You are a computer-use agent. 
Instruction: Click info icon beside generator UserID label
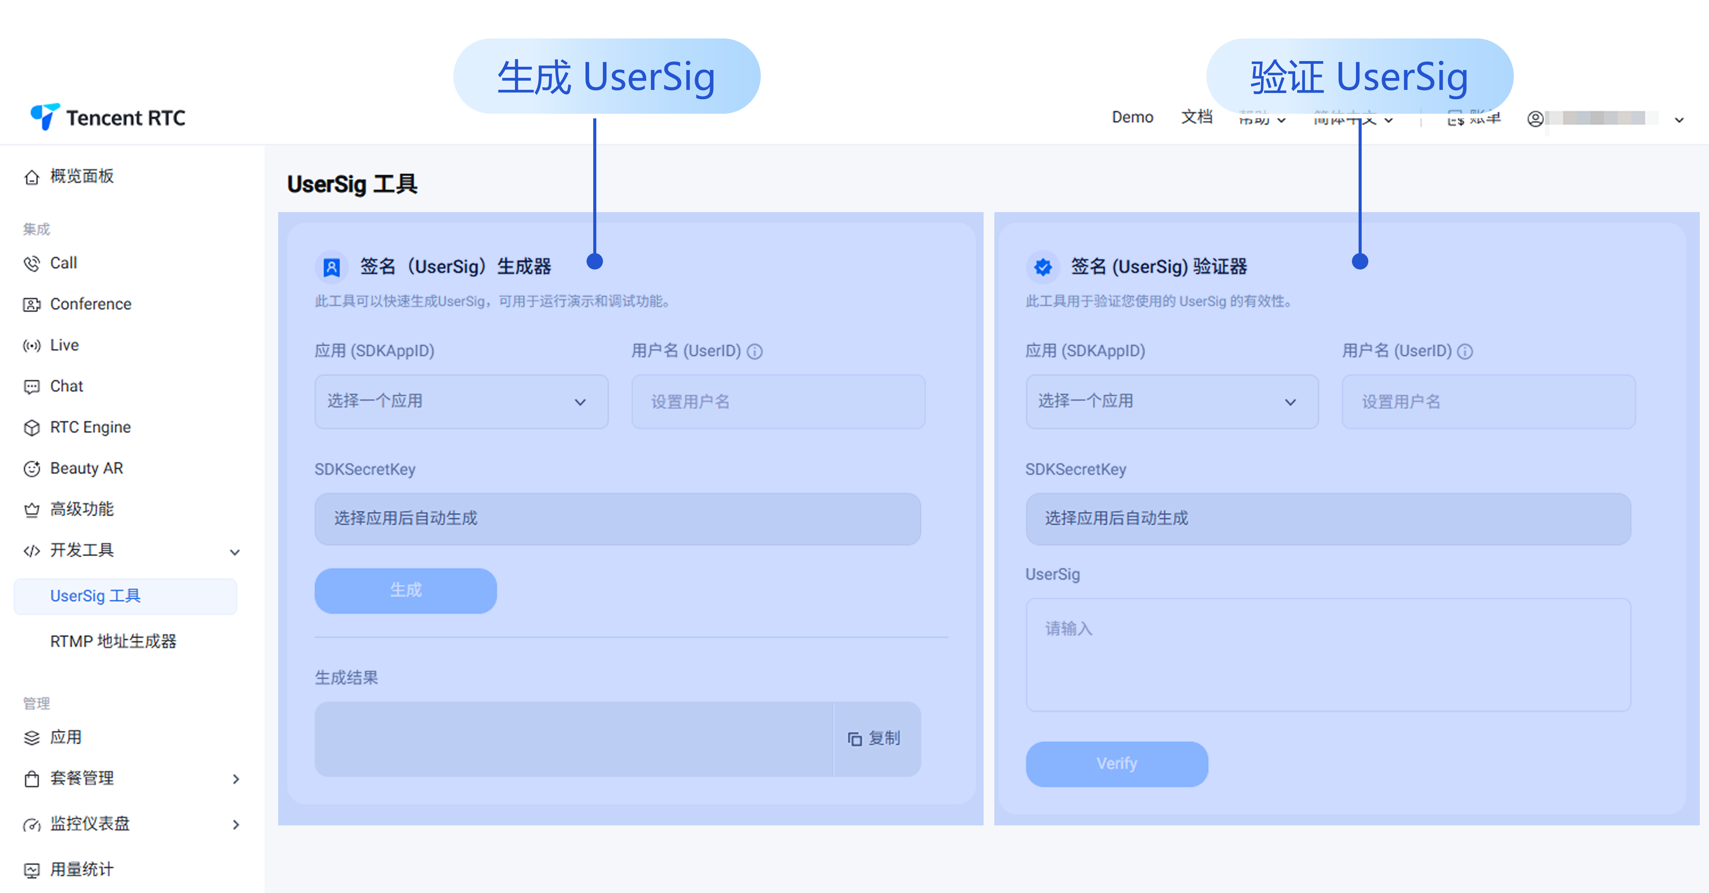click(x=754, y=352)
